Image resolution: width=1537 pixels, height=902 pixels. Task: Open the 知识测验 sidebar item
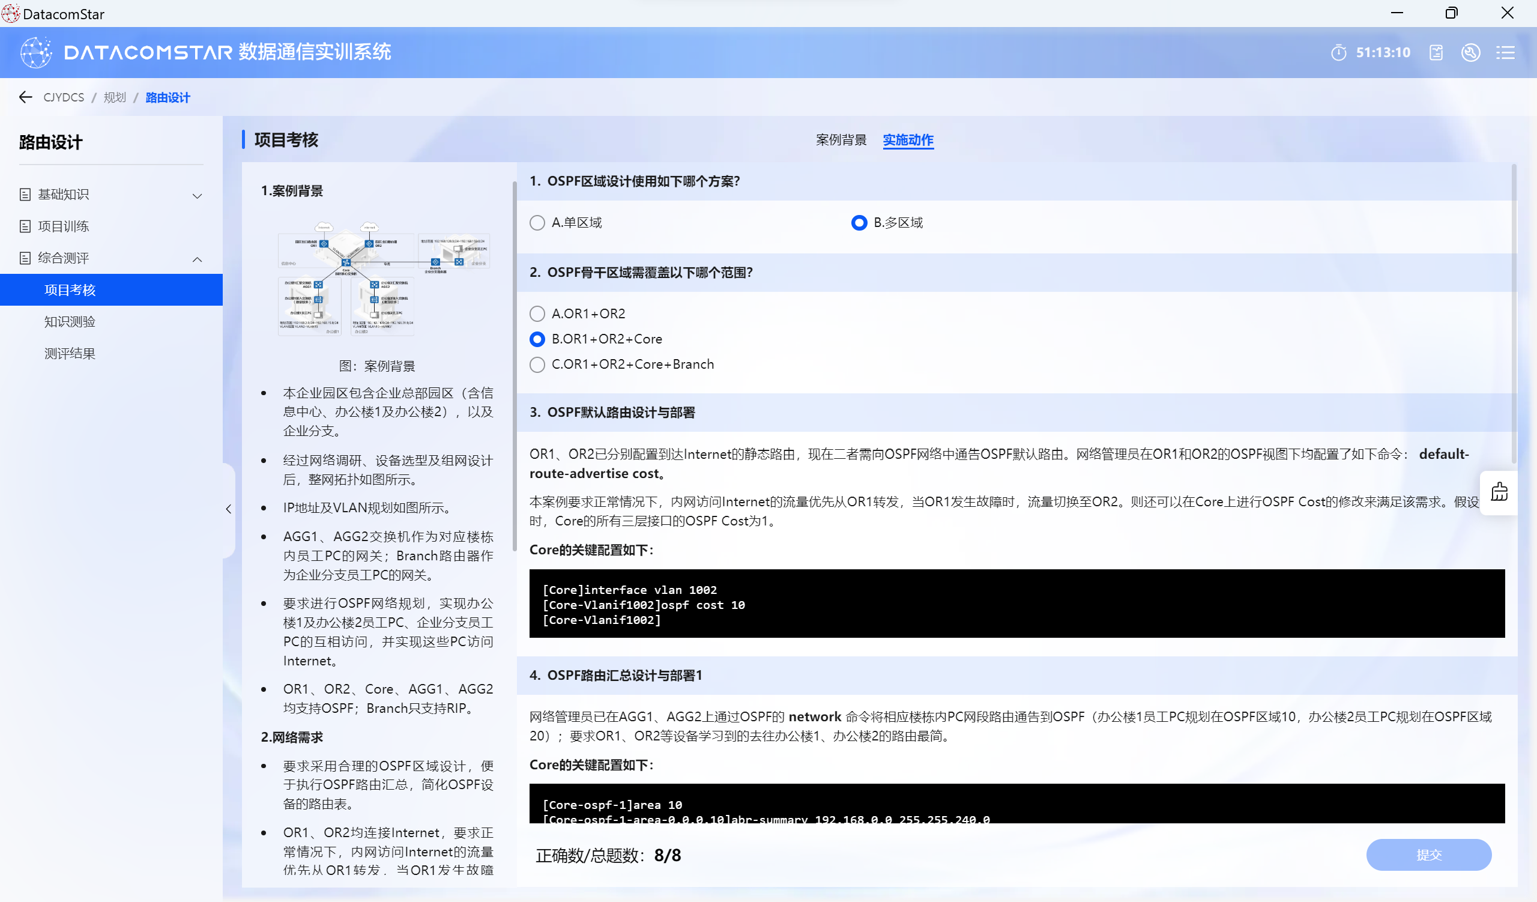tap(70, 321)
